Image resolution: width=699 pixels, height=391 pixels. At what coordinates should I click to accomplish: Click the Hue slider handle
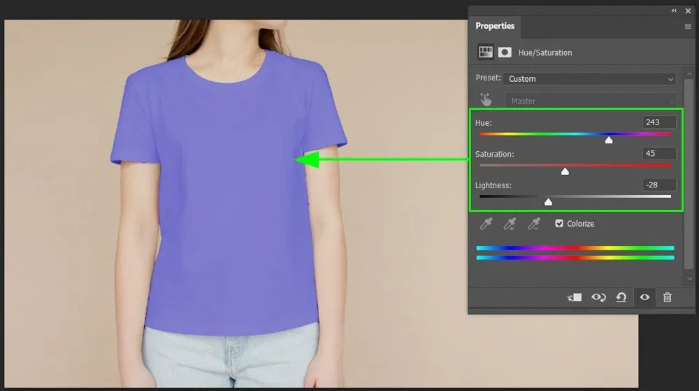[x=609, y=140]
